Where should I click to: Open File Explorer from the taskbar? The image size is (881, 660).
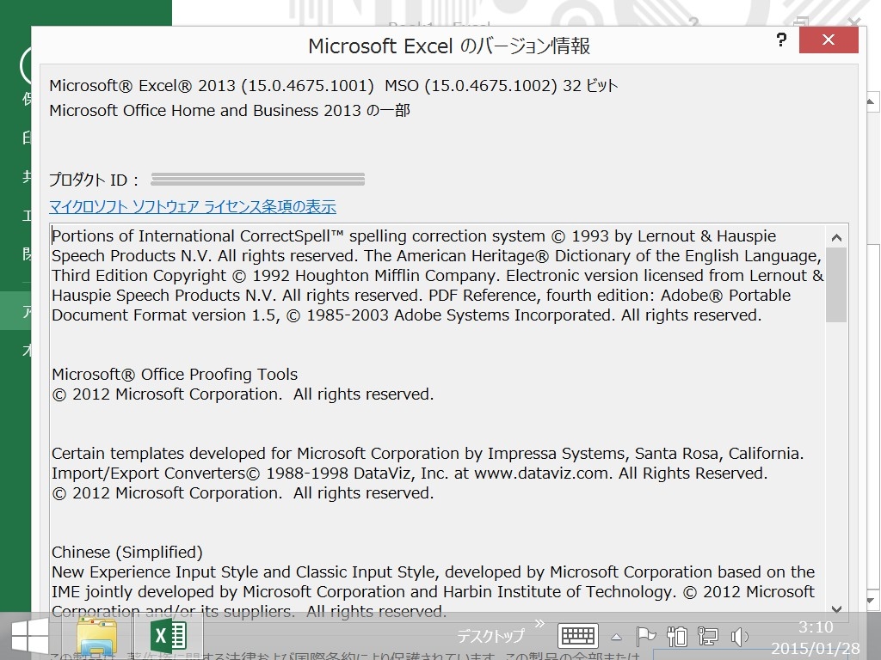tap(97, 637)
